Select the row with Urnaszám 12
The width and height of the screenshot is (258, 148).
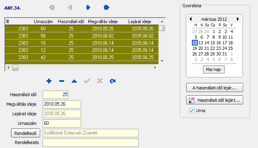[82, 50]
